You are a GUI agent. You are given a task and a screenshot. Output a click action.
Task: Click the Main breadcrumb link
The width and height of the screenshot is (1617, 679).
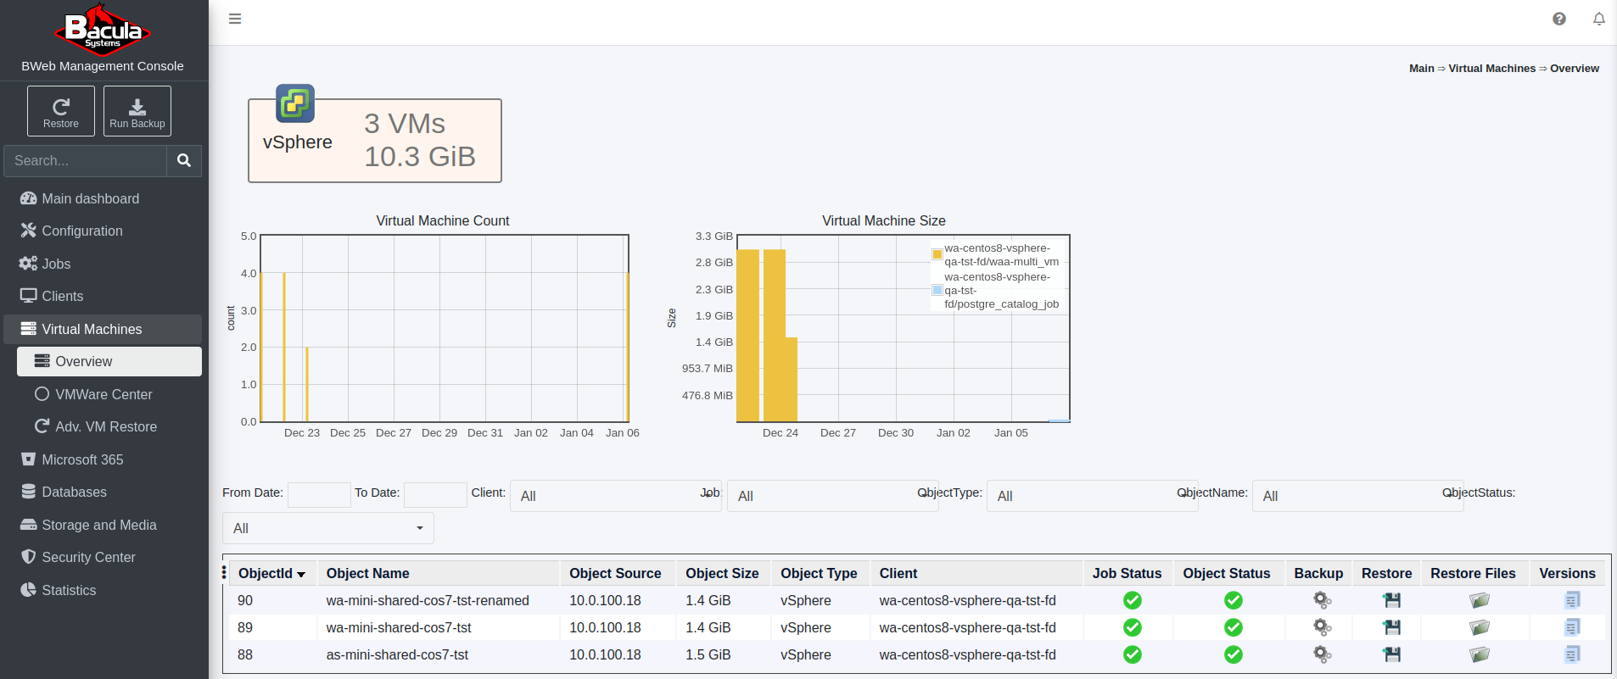pos(1422,68)
